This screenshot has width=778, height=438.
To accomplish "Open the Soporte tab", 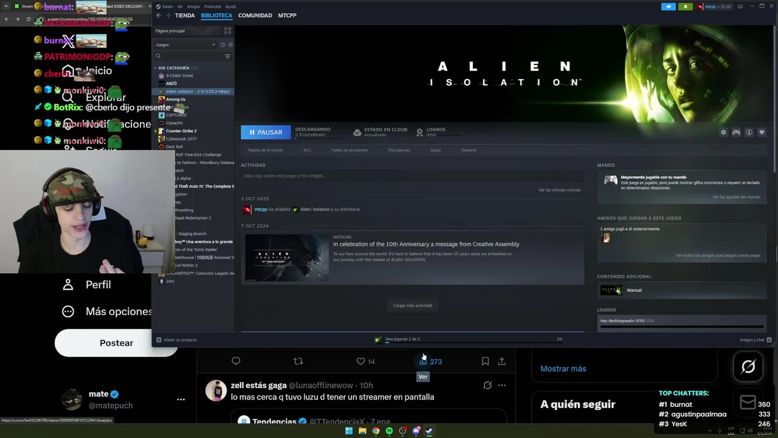I will pos(469,150).
